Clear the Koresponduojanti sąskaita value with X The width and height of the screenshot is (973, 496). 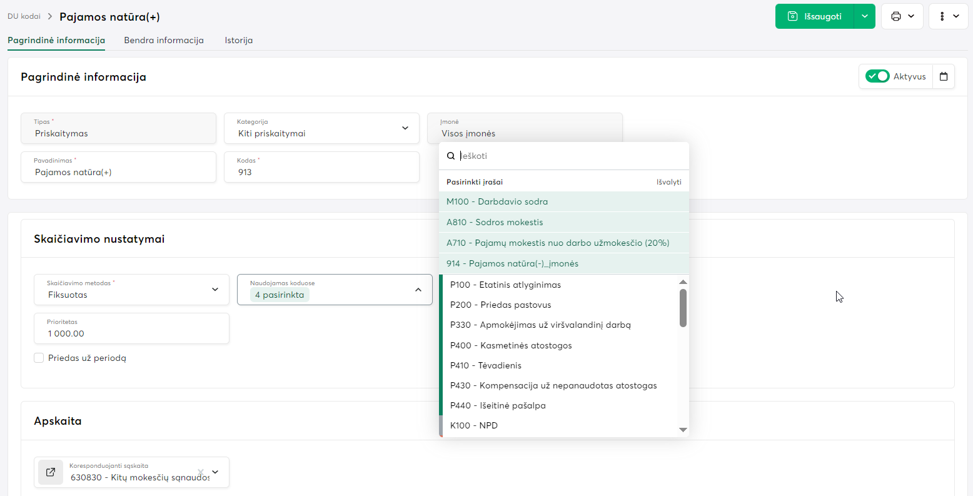201,472
